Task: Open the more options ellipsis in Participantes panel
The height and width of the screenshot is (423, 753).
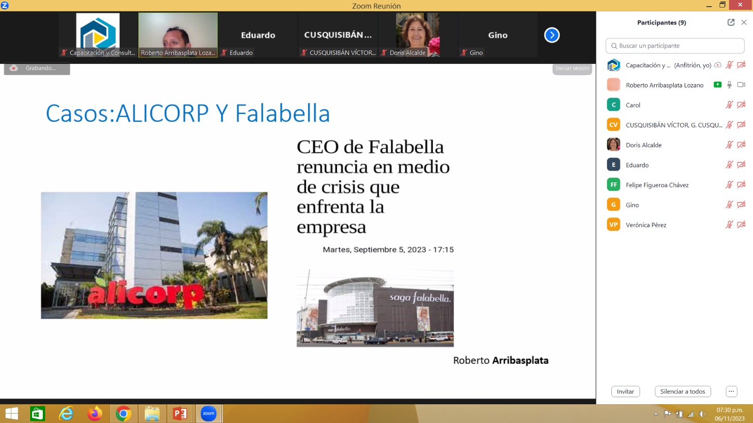Action: pos(731,392)
